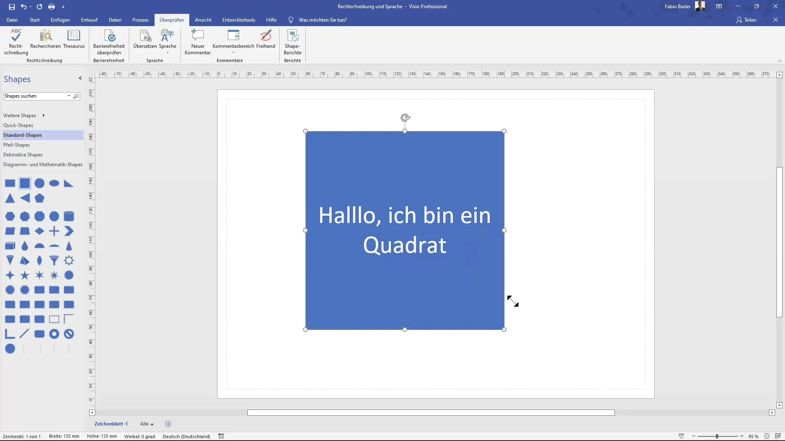785x441 pixels.
Task: Open the Ansicht tab
Action: [x=203, y=20]
